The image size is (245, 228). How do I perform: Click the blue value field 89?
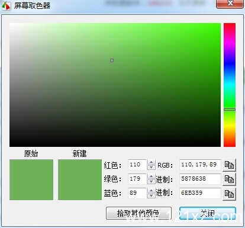[x=137, y=193]
